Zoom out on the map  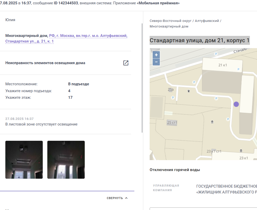tap(156, 62)
